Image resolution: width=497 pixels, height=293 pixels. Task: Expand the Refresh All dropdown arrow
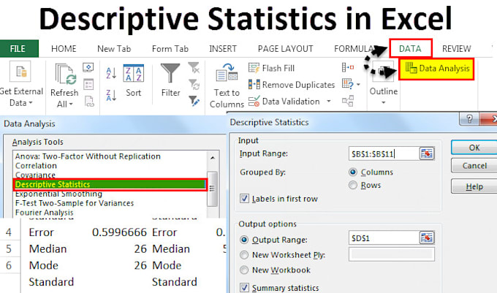[x=71, y=104]
